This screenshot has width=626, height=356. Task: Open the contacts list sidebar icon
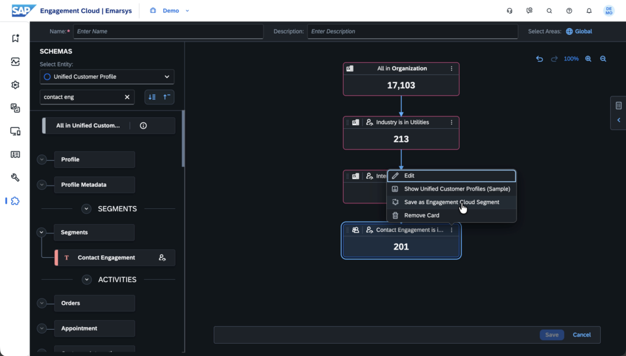(15, 154)
